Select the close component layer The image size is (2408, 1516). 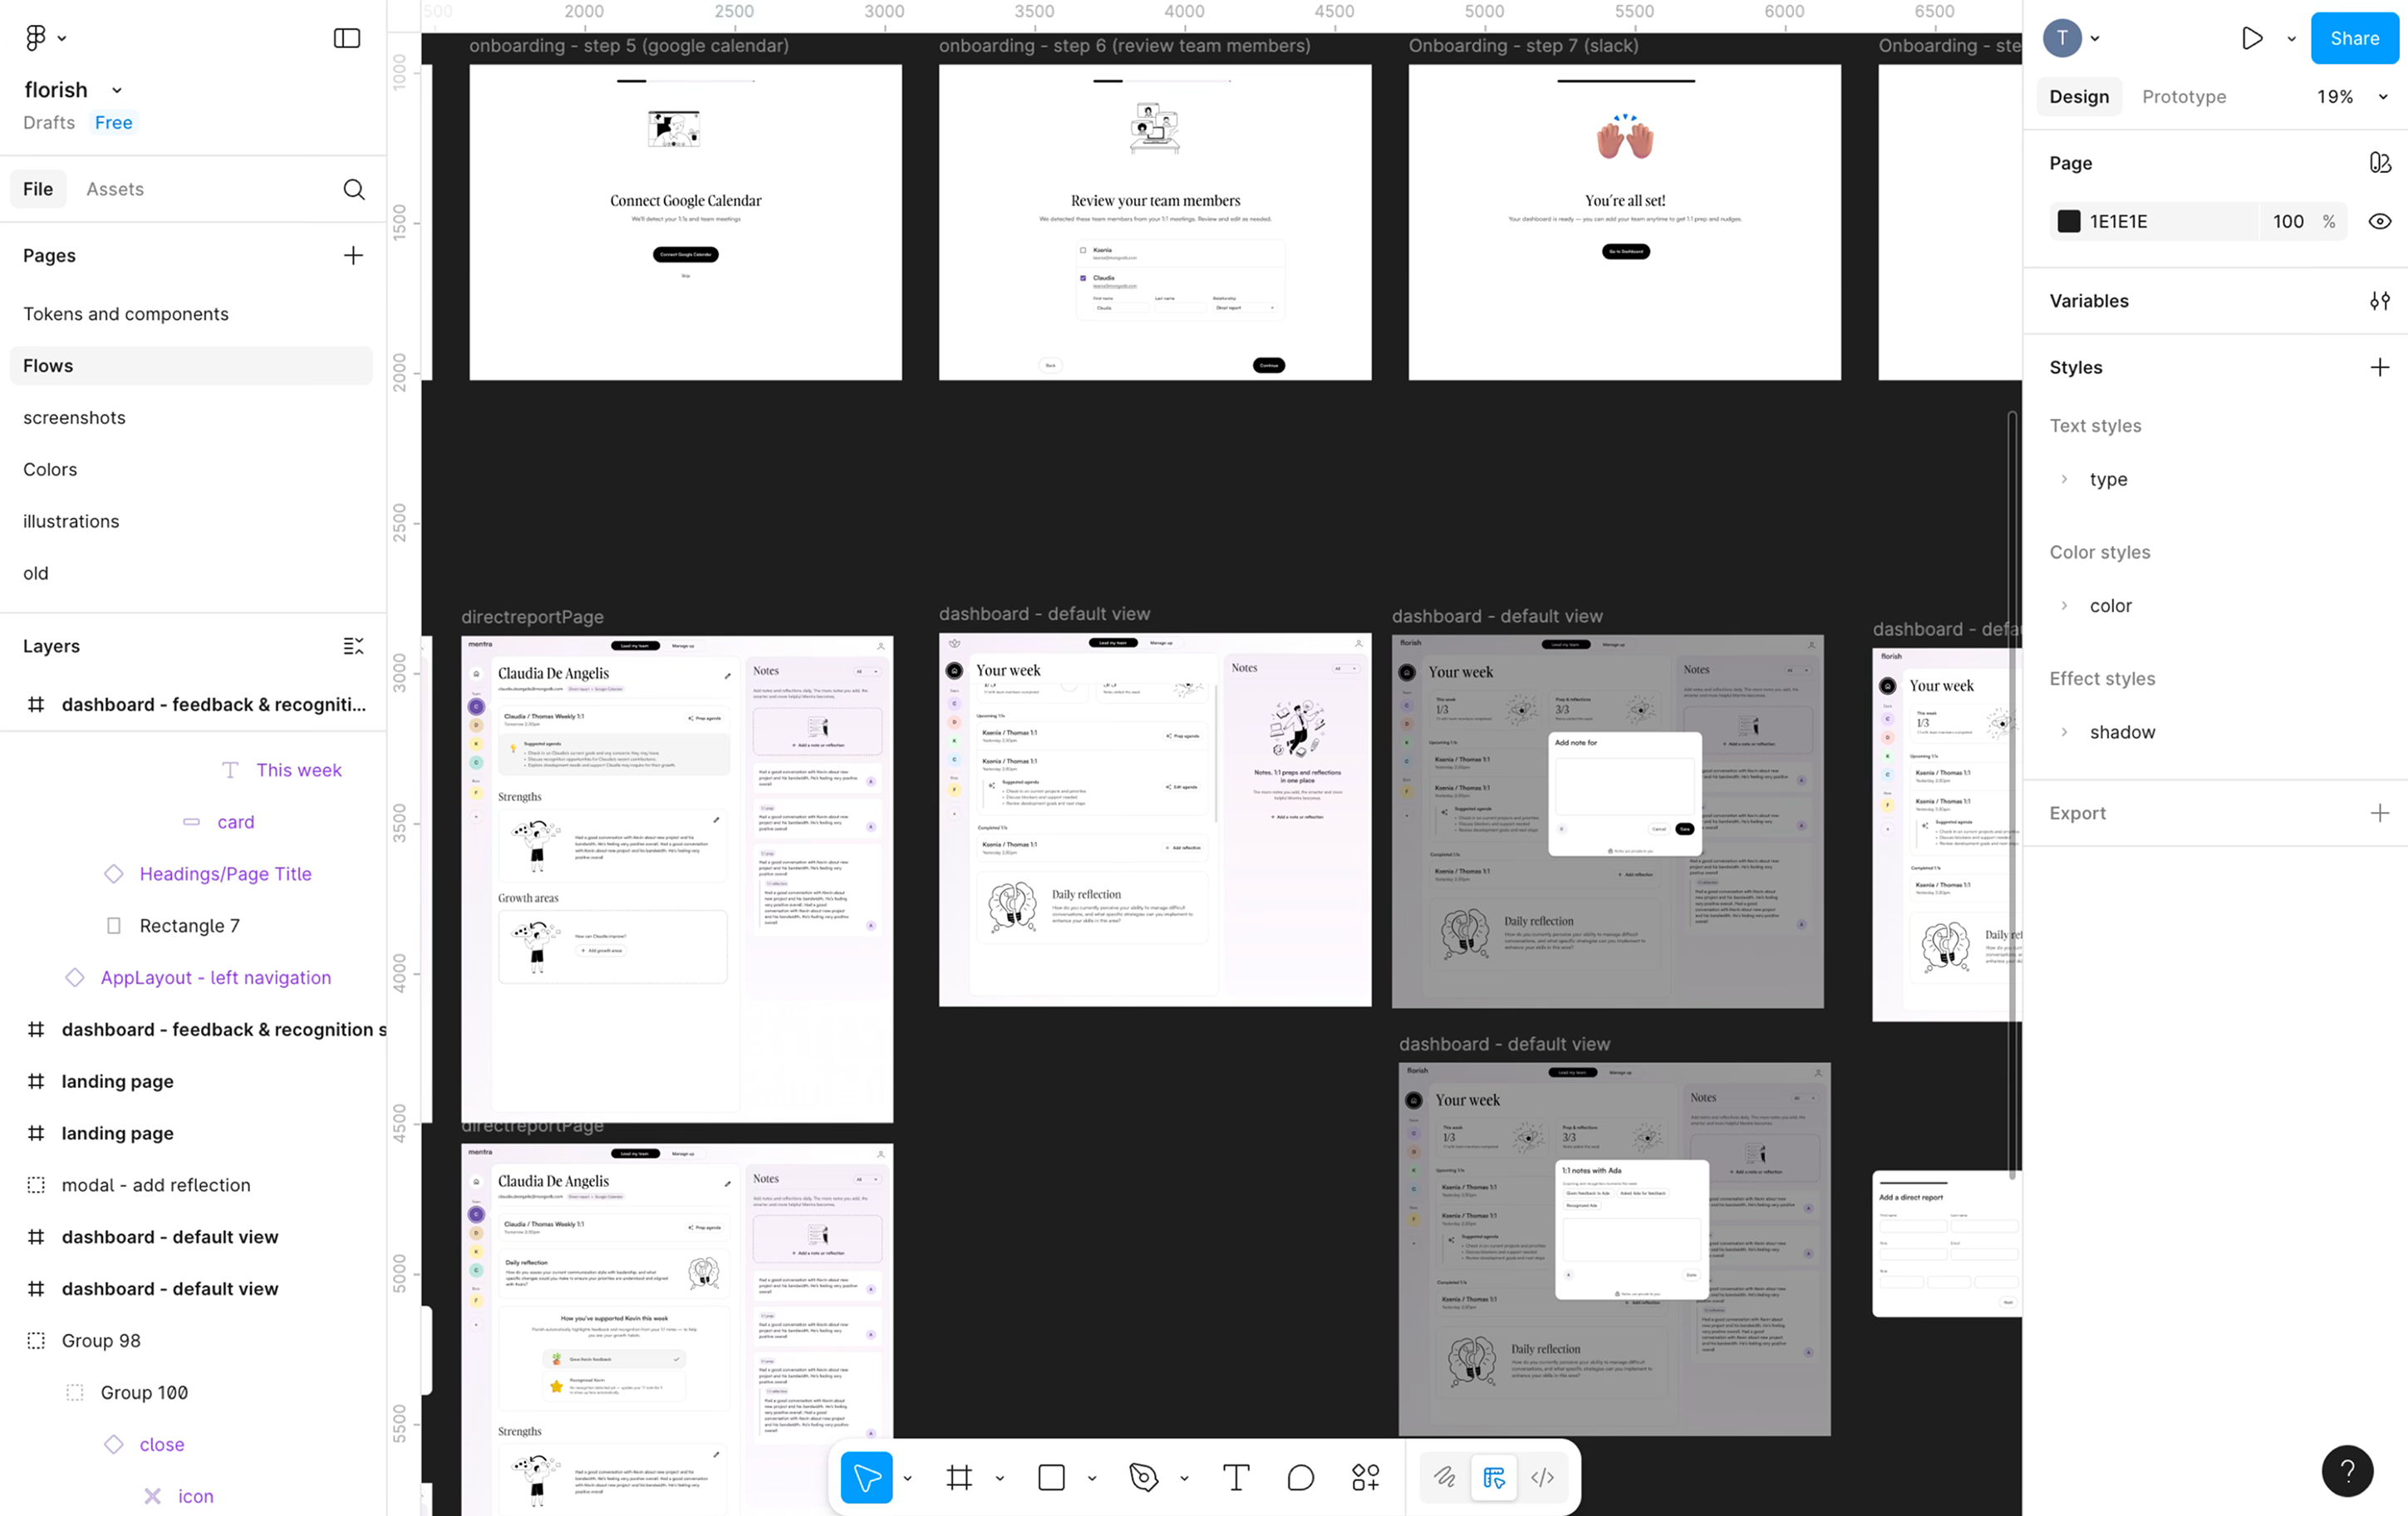(x=162, y=1444)
